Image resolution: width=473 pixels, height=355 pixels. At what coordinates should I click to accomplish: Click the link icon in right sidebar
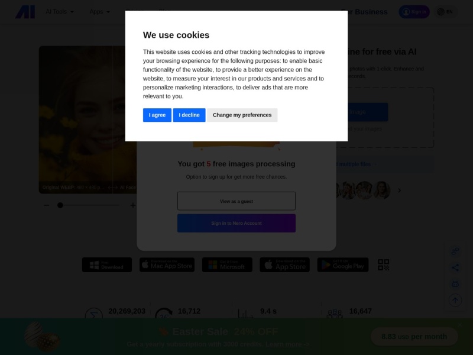tap(455, 251)
